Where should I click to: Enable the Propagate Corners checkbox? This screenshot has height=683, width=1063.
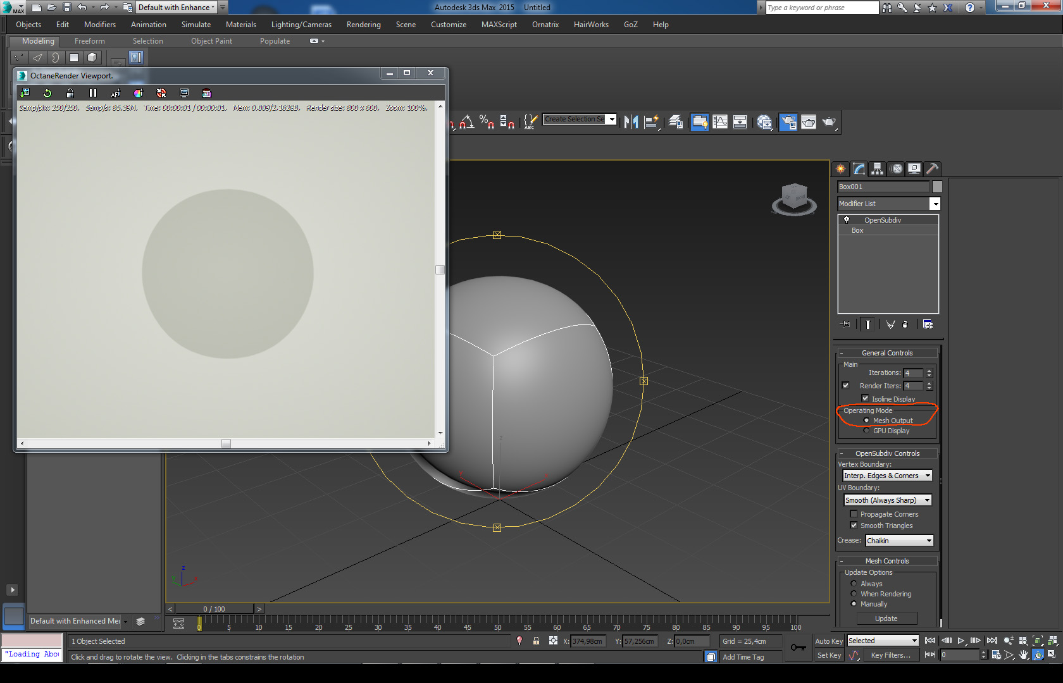tap(854, 514)
